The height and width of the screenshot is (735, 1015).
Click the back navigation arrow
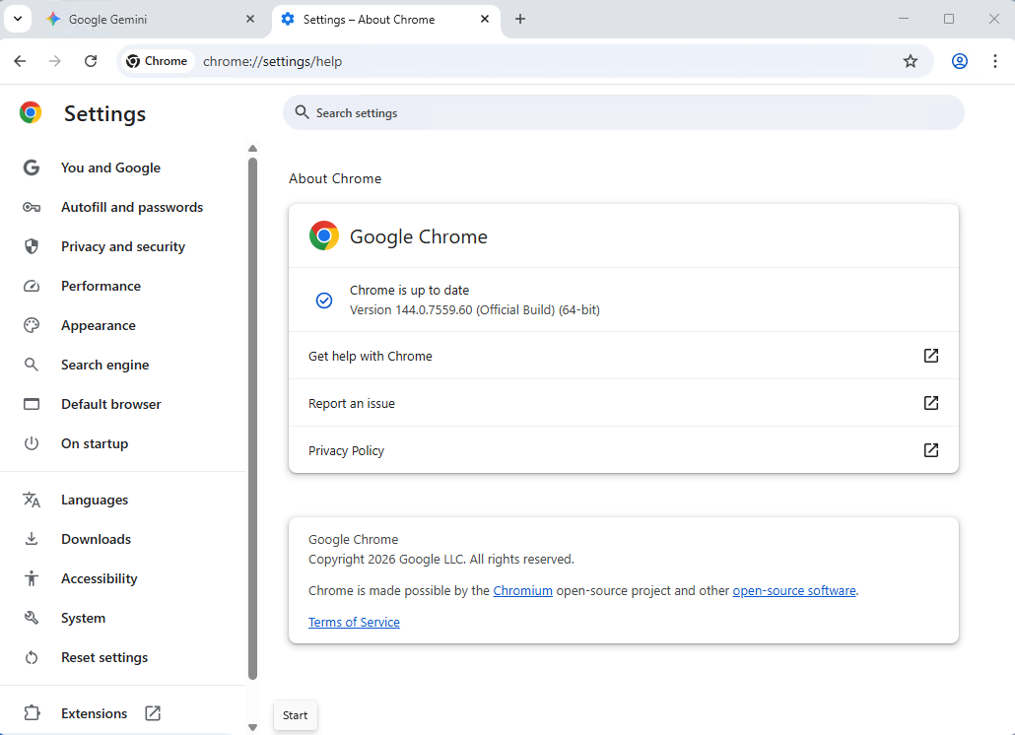(x=20, y=61)
